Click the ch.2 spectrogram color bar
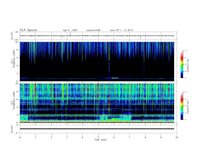The image size is (199, 154). tap(182, 106)
